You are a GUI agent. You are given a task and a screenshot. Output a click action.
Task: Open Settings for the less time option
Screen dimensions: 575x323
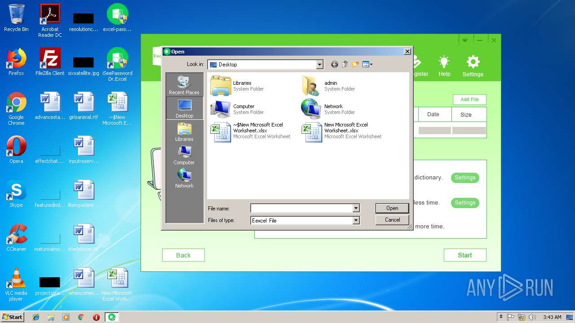click(465, 203)
